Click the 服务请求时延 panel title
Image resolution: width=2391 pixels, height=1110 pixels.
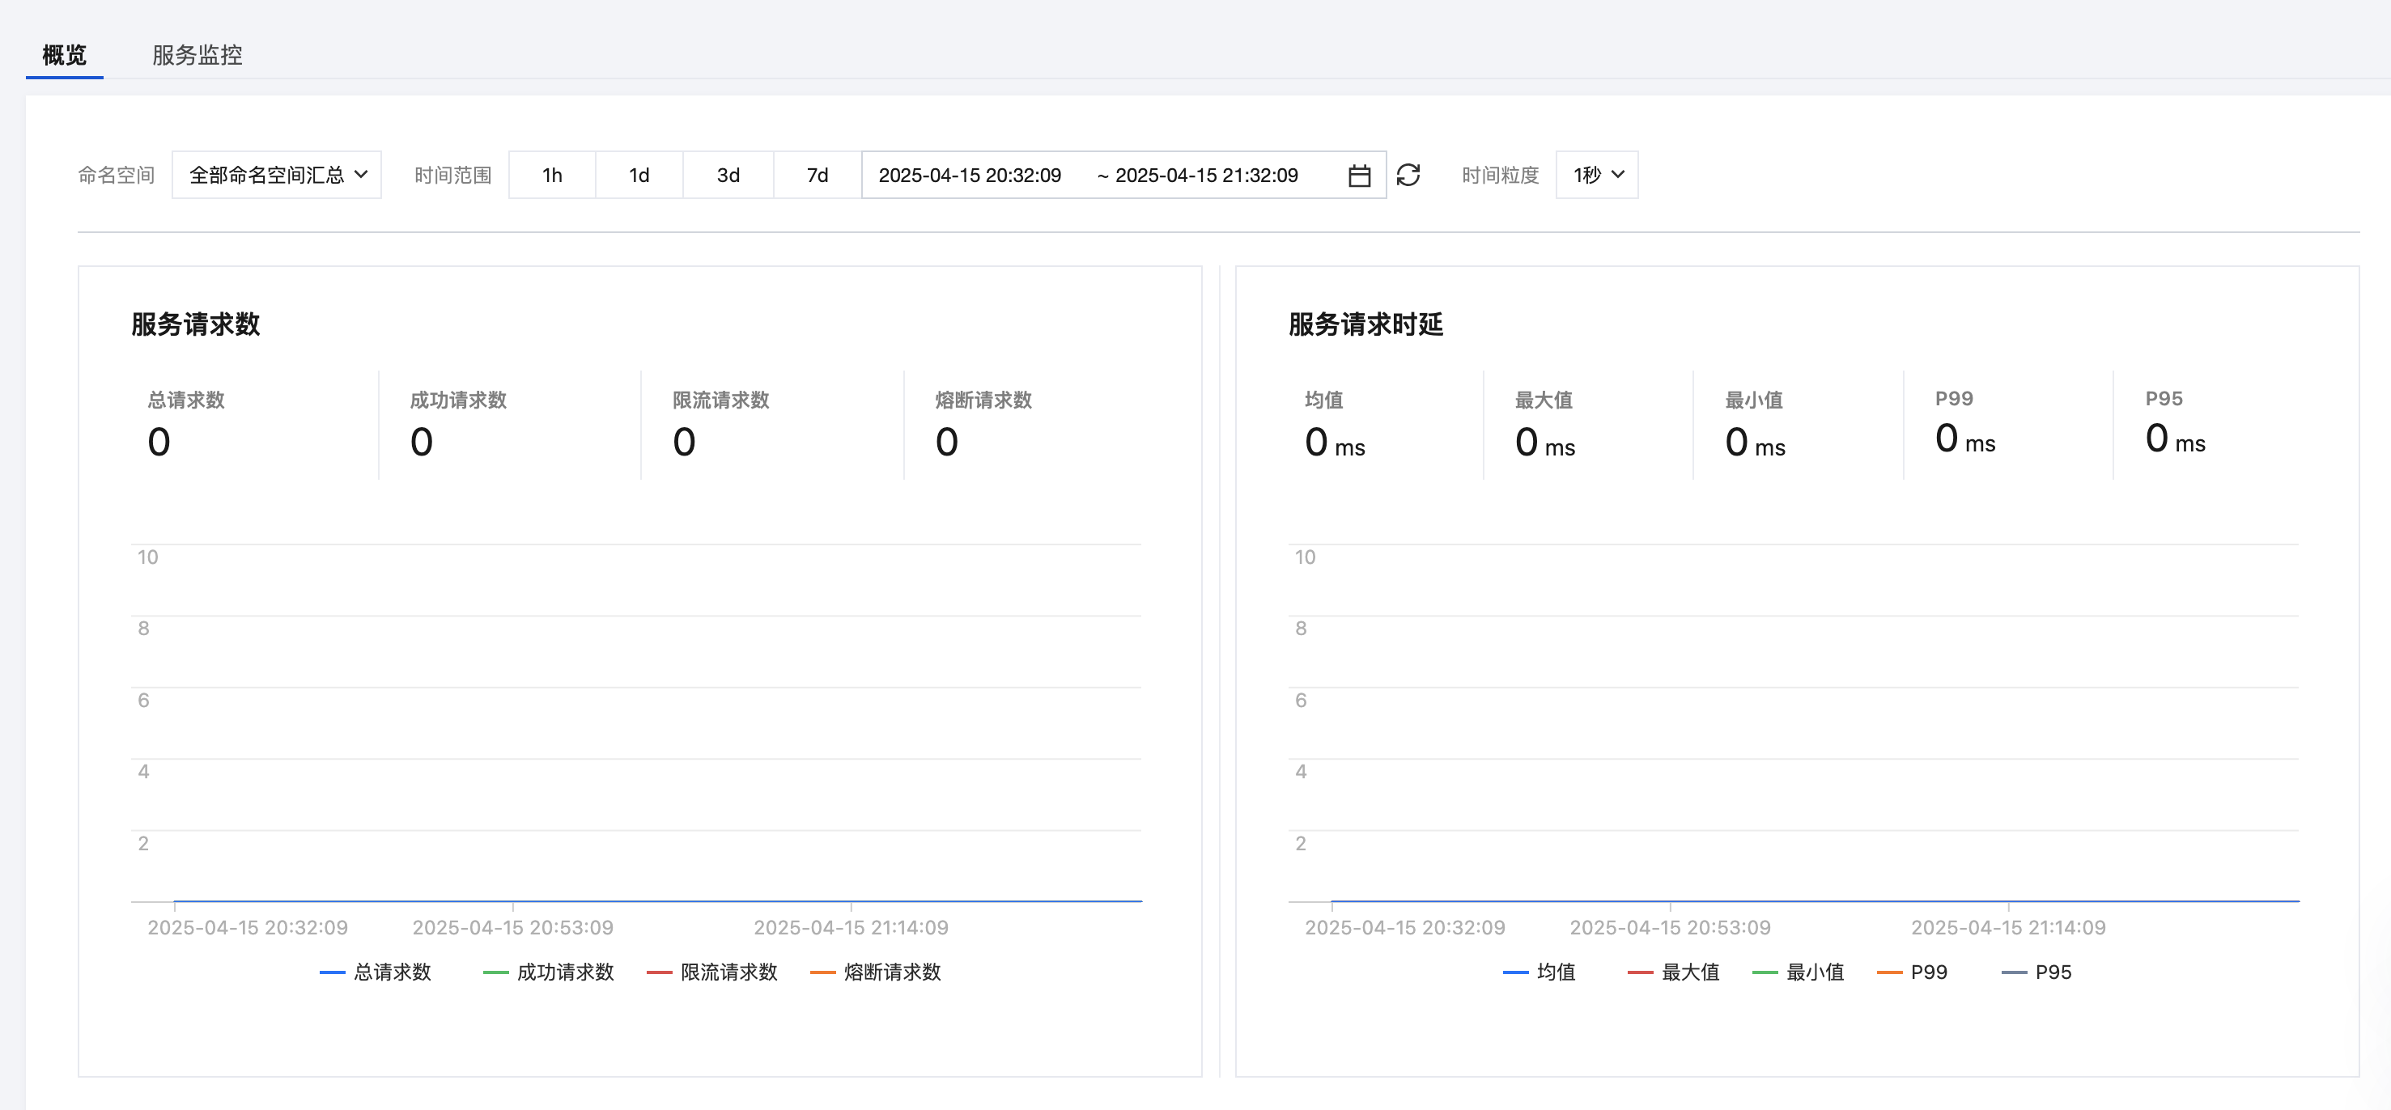(1365, 324)
